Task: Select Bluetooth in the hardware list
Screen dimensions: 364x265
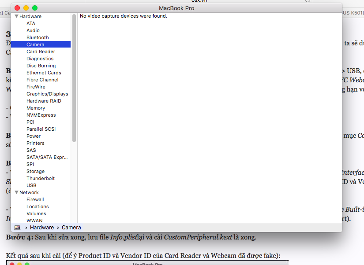Action: (x=38, y=37)
